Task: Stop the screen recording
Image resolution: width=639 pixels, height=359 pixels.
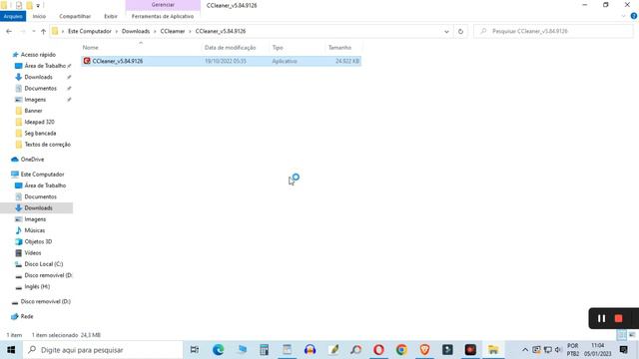Action: pyautogui.click(x=619, y=318)
